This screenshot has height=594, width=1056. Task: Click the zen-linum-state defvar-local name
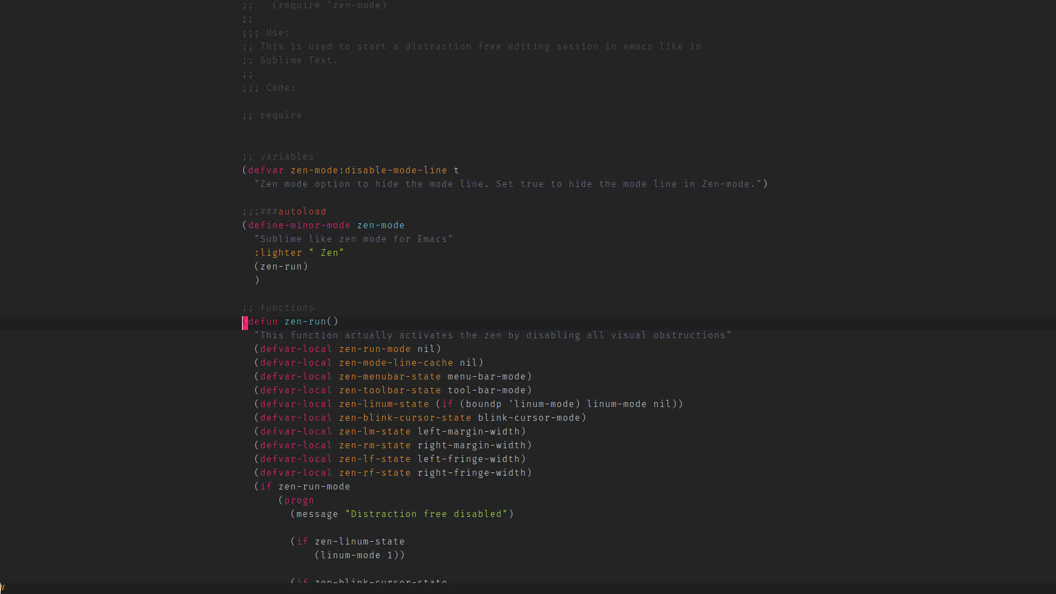coord(383,404)
